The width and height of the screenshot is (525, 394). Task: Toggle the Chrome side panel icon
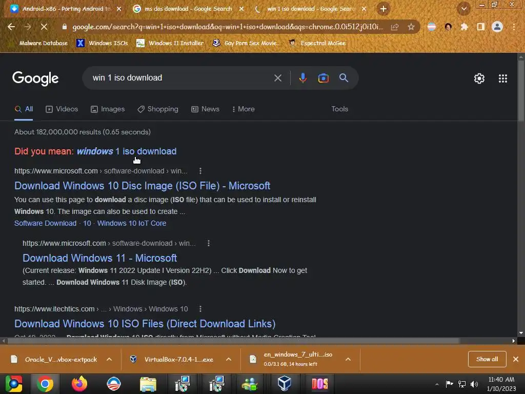point(481,27)
